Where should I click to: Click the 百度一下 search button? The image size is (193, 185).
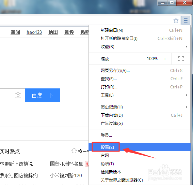point(43,95)
